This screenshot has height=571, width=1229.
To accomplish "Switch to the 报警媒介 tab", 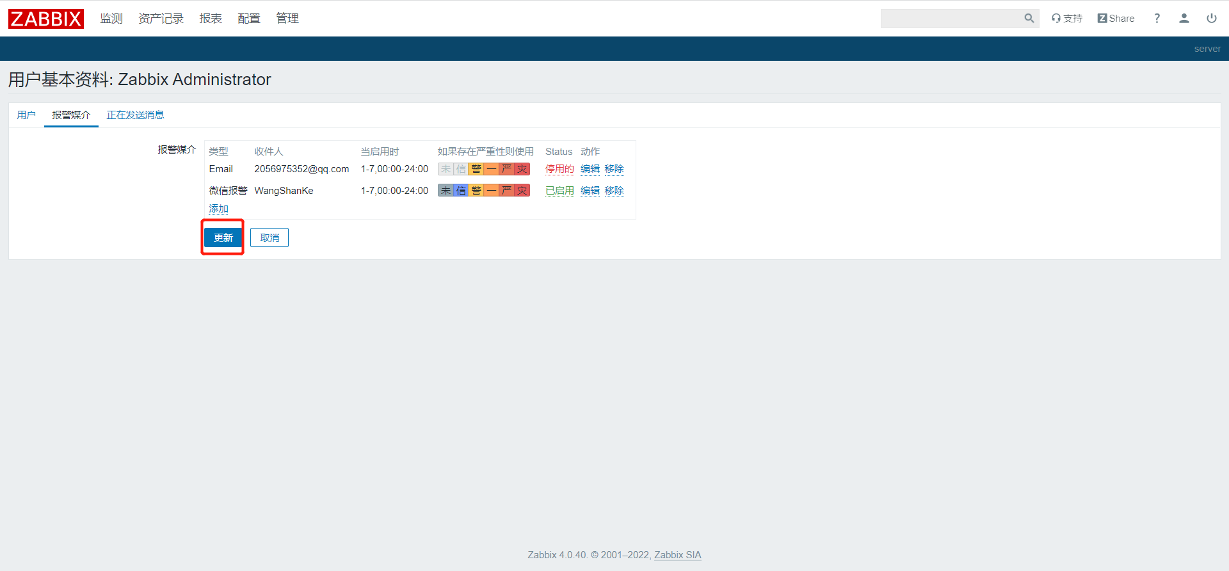I will (x=71, y=115).
